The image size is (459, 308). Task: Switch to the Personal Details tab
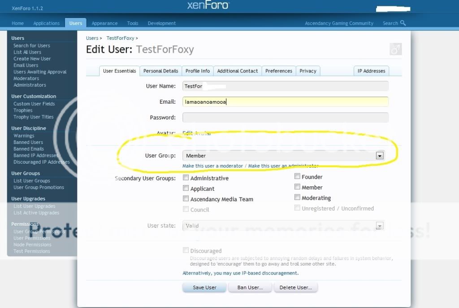pos(160,71)
